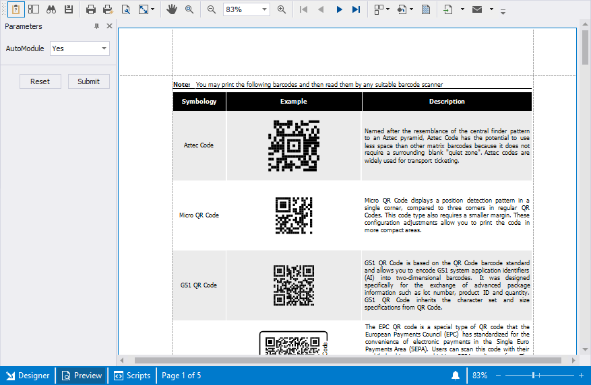
Task: Click the Quick Print icon
Action: click(108, 9)
